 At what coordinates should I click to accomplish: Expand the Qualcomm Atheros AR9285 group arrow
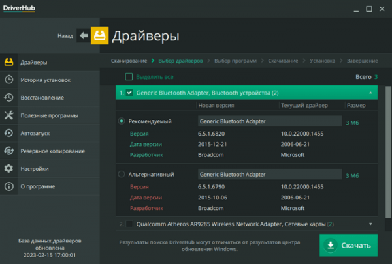[x=370, y=224]
